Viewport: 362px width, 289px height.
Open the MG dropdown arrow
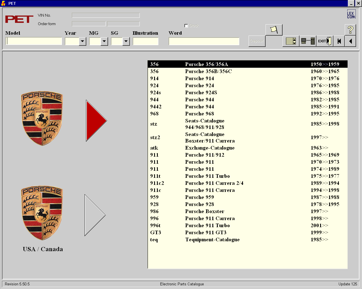tap(104, 41)
